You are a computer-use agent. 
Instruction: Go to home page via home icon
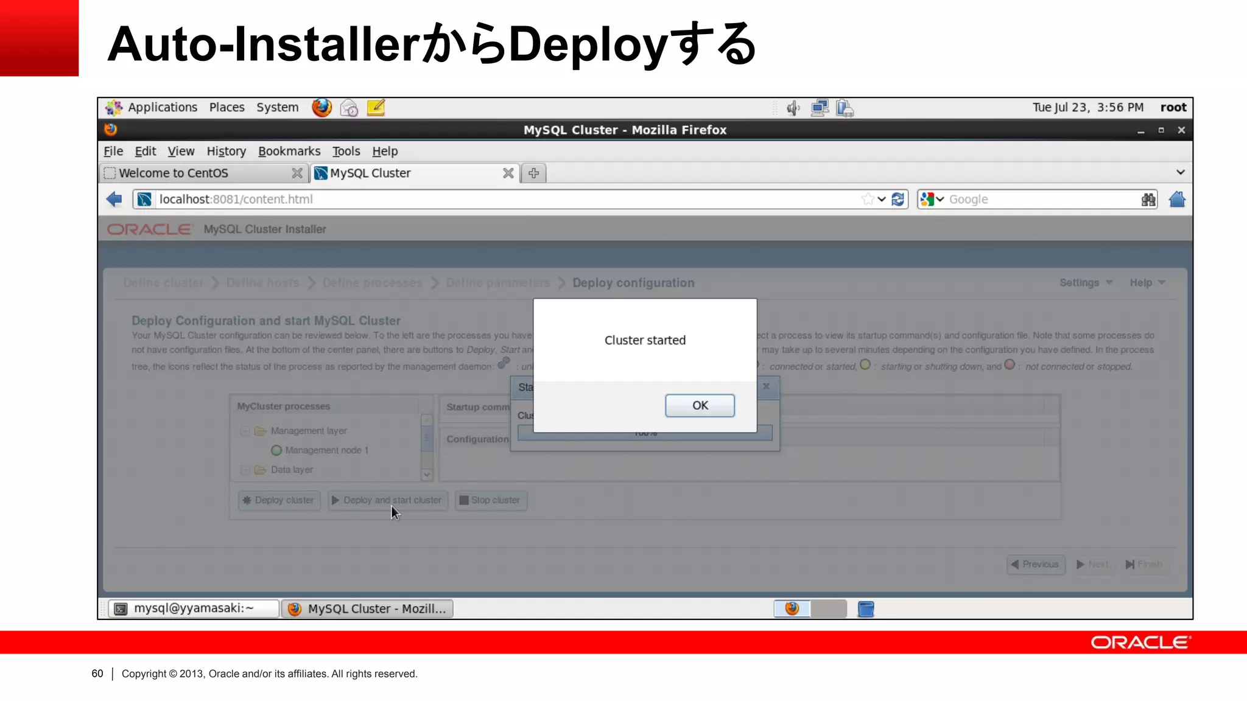point(1177,199)
